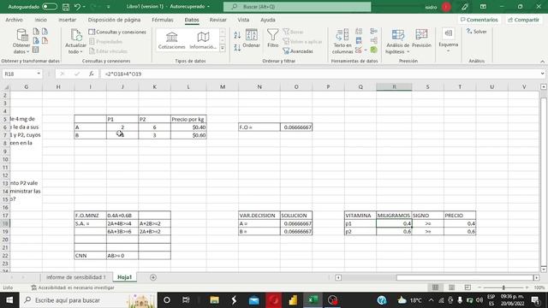
Task: Choose the Cotizaciones data type
Action: 171,40
